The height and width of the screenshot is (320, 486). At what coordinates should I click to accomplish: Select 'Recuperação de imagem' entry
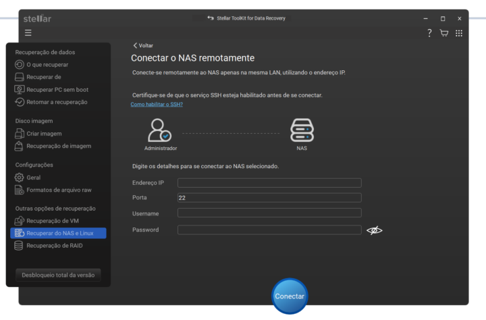tap(58, 146)
